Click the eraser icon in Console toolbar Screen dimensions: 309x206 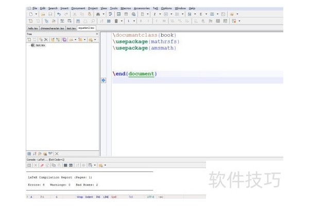click(41, 165)
